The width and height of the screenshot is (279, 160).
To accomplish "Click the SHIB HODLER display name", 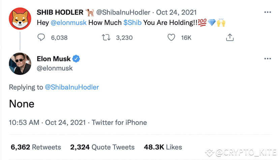I will point(60,12).
